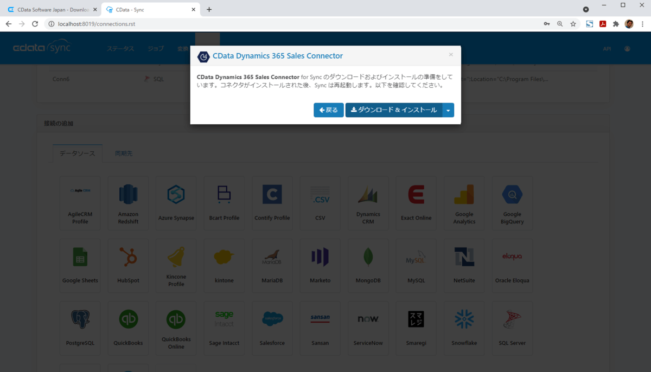Open the API menu item

(x=607, y=49)
